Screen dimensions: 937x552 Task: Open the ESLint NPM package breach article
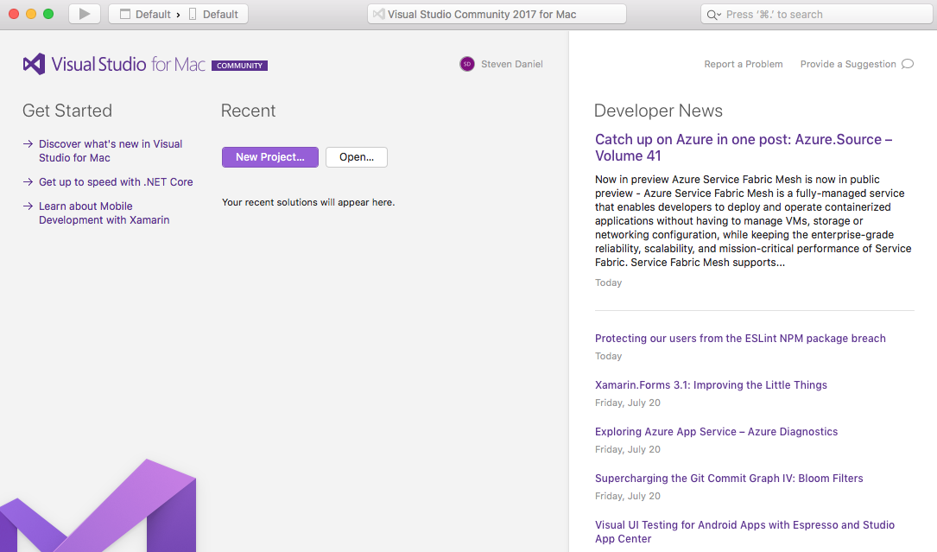click(x=740, y=339)
